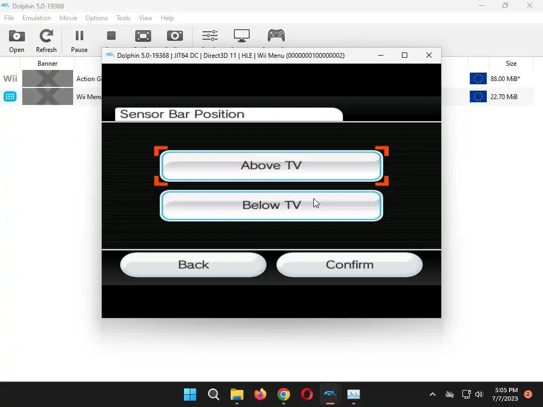Toggle fullscreen using the toolbar fullscreen icon

coord(143,36)
